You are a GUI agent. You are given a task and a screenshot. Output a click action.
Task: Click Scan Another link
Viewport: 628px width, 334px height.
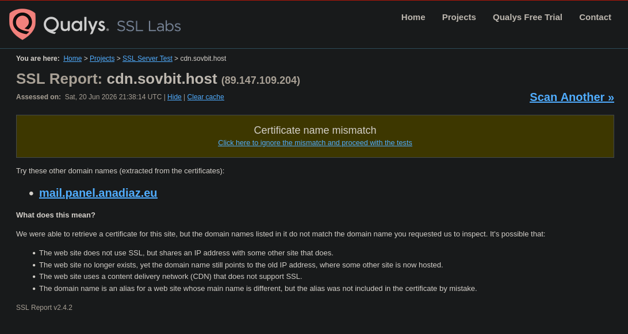coord(572,97)
